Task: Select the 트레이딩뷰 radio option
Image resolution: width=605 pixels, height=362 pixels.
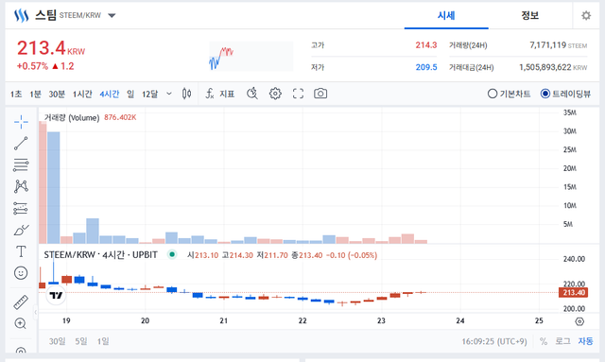Action: [565, 94]
